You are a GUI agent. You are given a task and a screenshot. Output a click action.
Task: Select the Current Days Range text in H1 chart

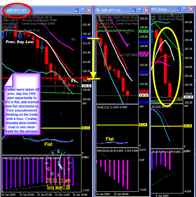pos(38,24)
